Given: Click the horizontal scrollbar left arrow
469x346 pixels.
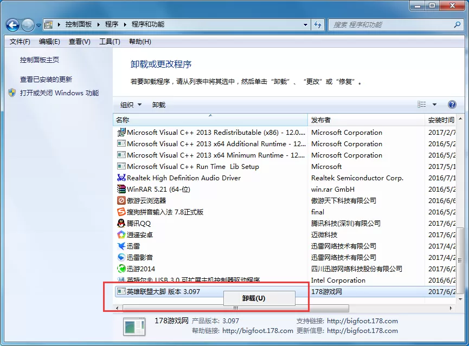Looking at the screenshot, I should click(x=117, y=308).
